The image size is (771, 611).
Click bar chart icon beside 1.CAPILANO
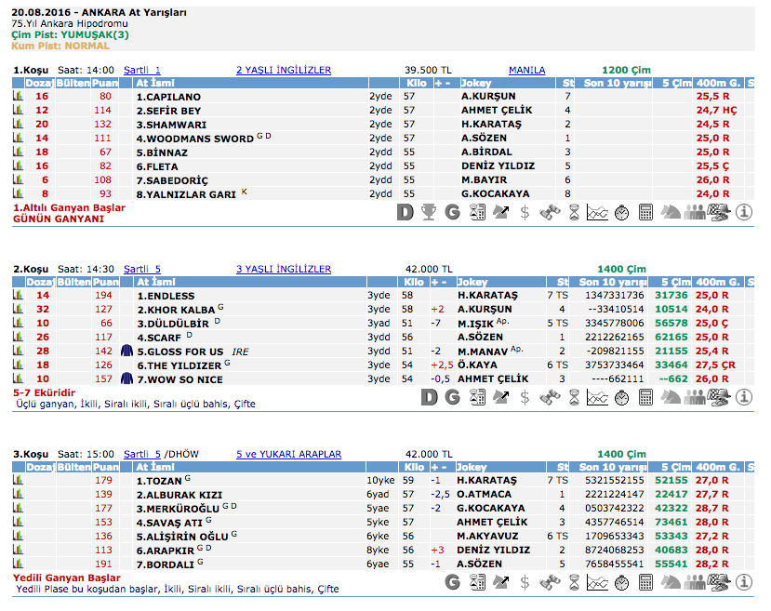click(18, 97)
